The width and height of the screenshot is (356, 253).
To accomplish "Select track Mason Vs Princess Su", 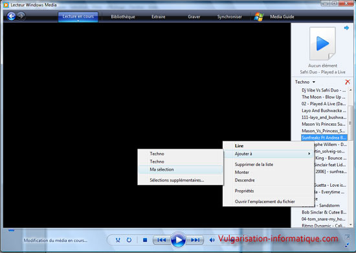I will click(x=324, y=124).
